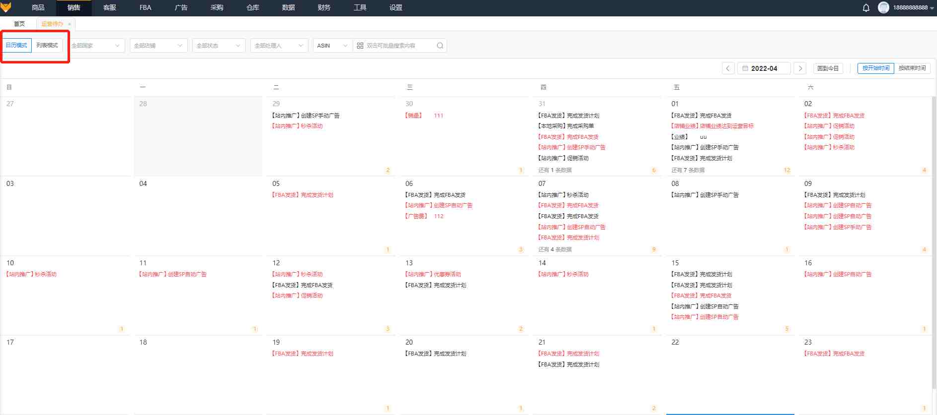The image size is (937, 415).
Task: Click the fox logo in top-left corner
Action: pyautogui.click(x=6, y=7)
